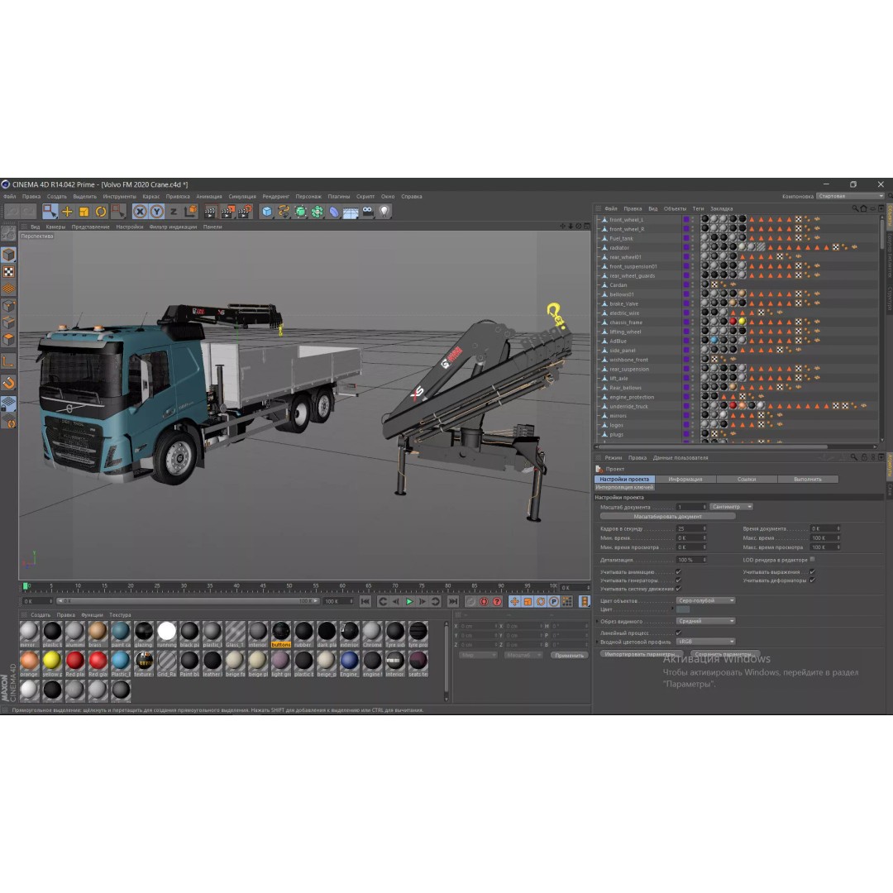The image size is (893, 893).
Task: Switch to the Выполнить tab
Action: (x=808, y=479)
